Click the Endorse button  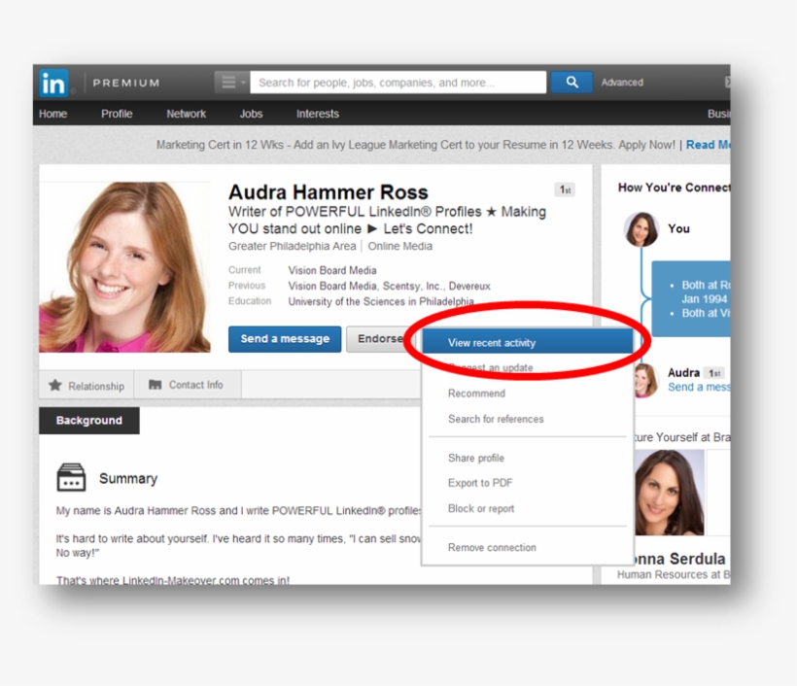coord(380,339)
